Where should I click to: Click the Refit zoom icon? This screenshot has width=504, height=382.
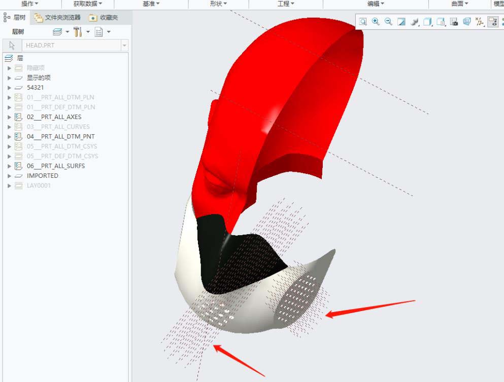(363, 21)
